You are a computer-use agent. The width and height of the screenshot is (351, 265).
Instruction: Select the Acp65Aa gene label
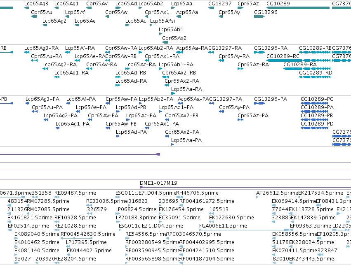pos(187,12)
